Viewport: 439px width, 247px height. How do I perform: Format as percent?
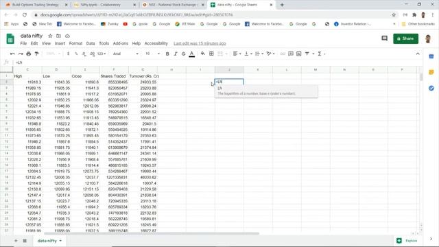coord(76,54)
